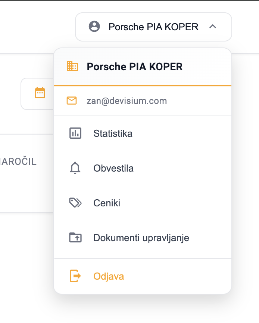Click the user avatar icon
259x323 pixels.
point(94,27)
